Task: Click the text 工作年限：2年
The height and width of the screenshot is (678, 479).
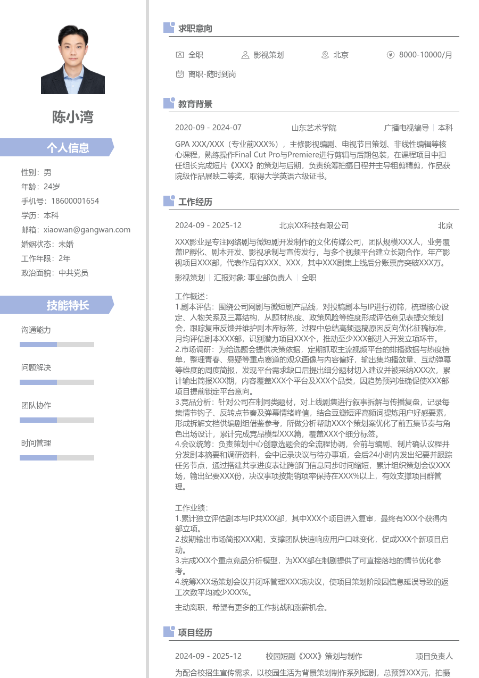Action: (46, 258)
